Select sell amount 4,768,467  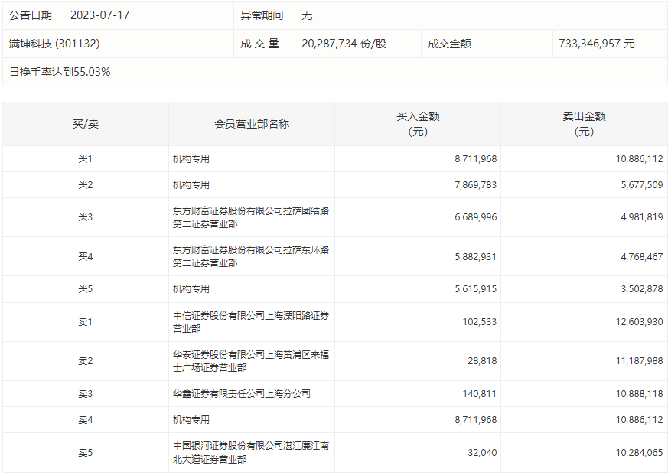[x=641, y=257]
